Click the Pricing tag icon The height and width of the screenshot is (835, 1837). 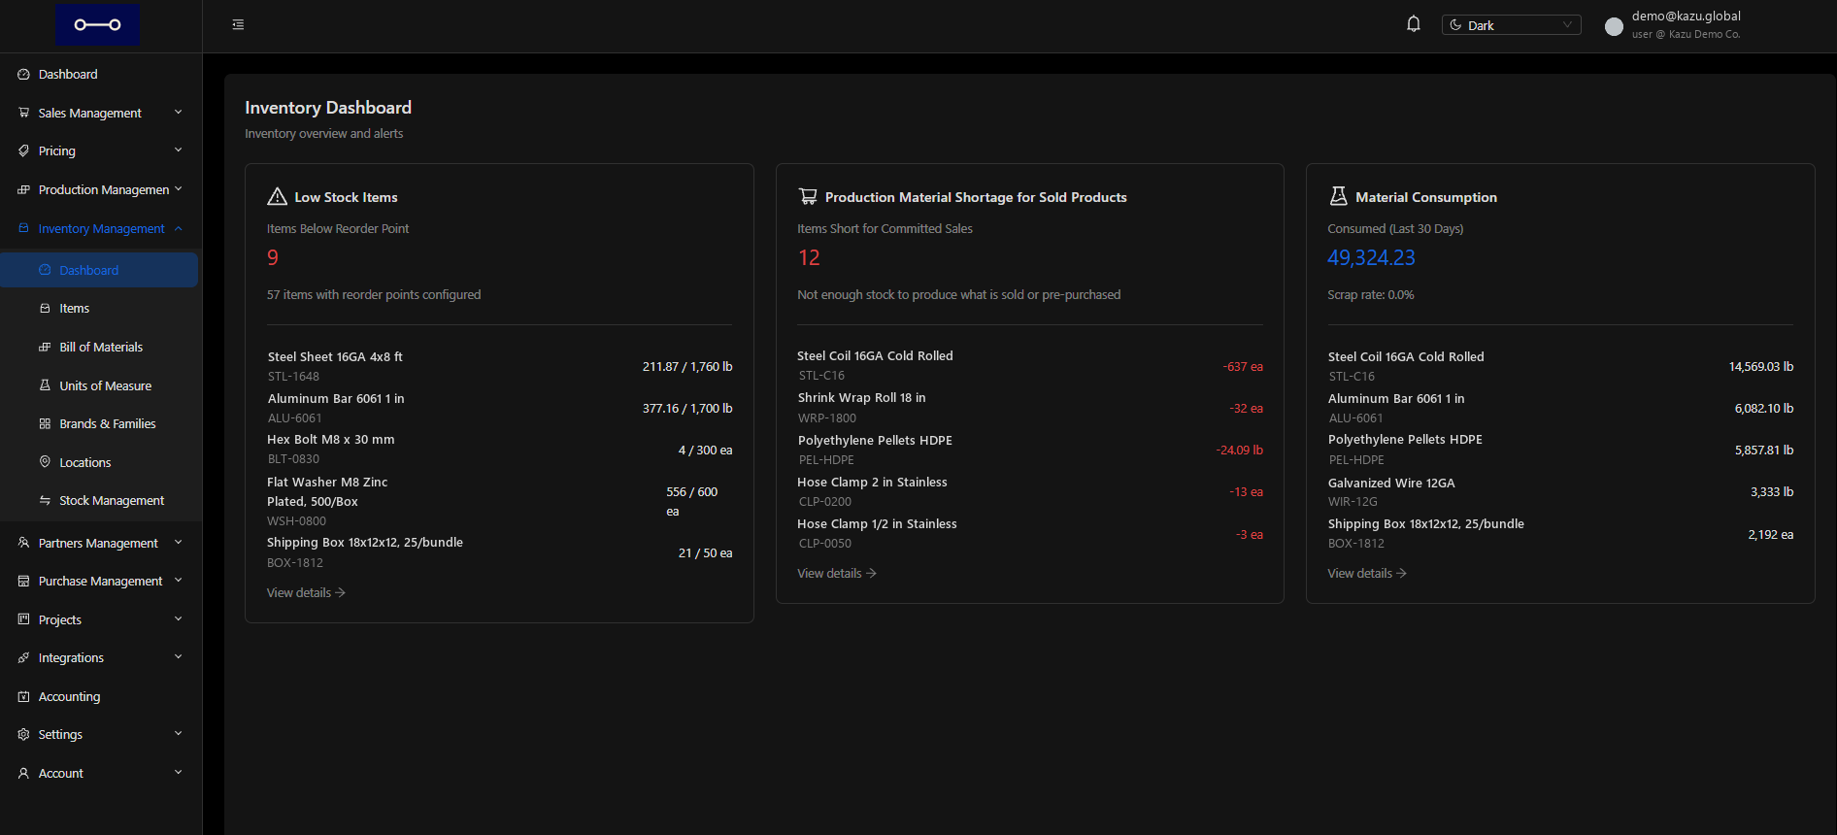pyautogui.click(x=23, y=150)
